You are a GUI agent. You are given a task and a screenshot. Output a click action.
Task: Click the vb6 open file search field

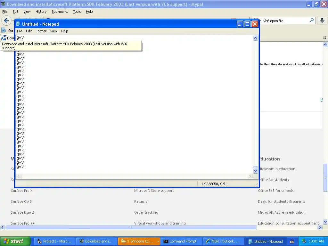(284, 21)
